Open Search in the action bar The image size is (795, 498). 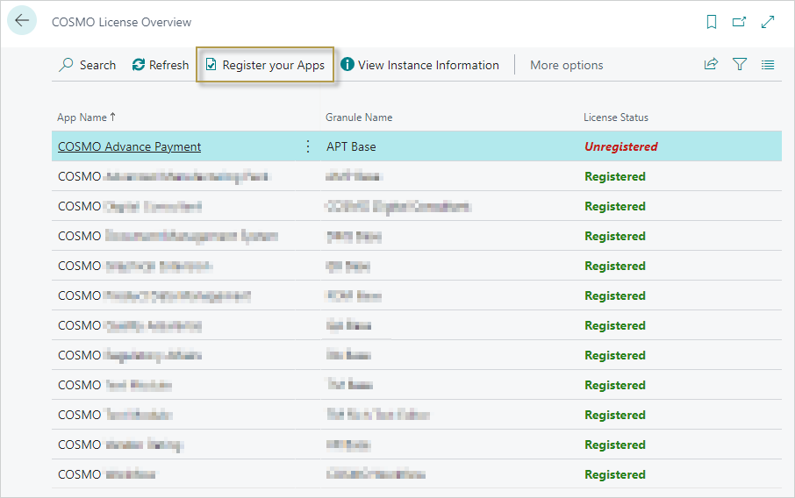coord(87,65)
